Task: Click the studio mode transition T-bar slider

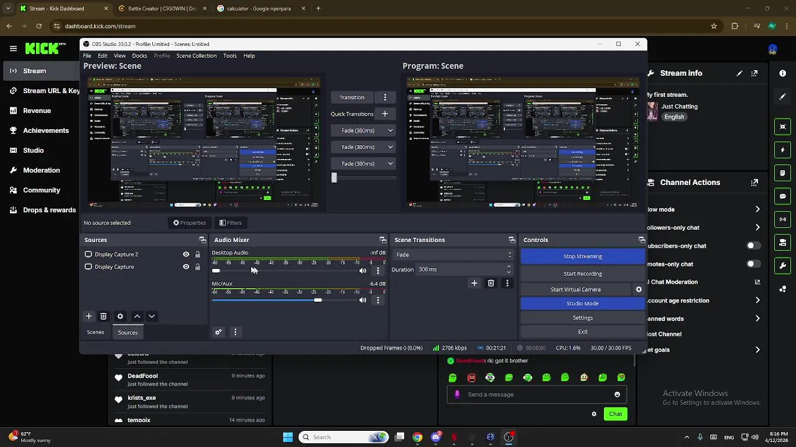Action: [x=364, y=178]
